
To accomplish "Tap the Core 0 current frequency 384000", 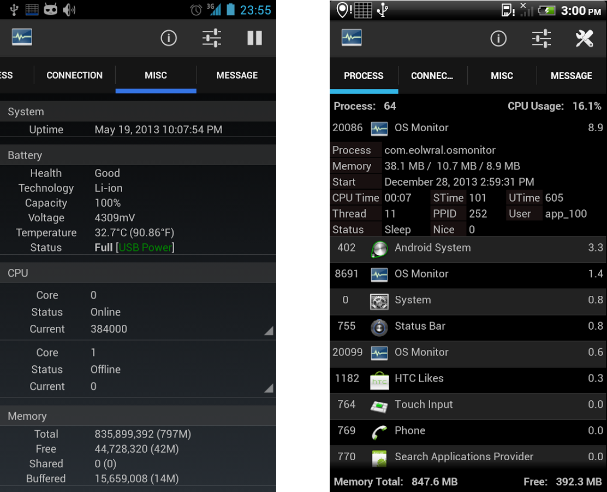I will [x=109, y=329].
